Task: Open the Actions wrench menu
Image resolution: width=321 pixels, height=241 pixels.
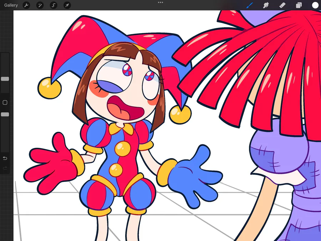Action: coord(26,5)
